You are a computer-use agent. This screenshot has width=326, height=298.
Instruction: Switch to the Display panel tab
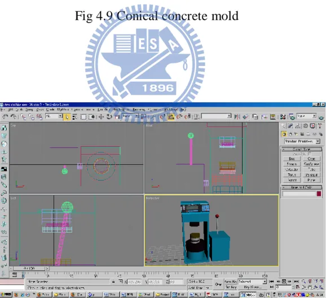[x=312, y=126]
